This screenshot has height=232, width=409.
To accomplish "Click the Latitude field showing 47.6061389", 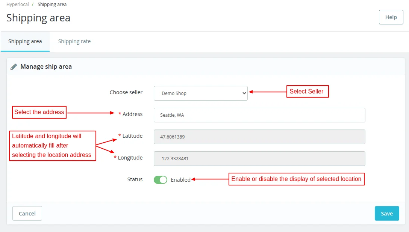I will click(x=259, y=137).
